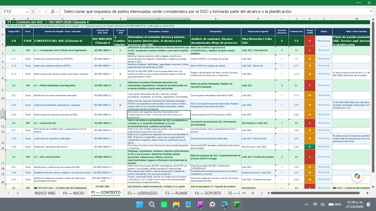Image resolution: width=376 pixels, height=211 pixels.
Task: Open the F2 — LIDERAZGO sheet tab
Action: pyautogui.click(x=143, y=193)
